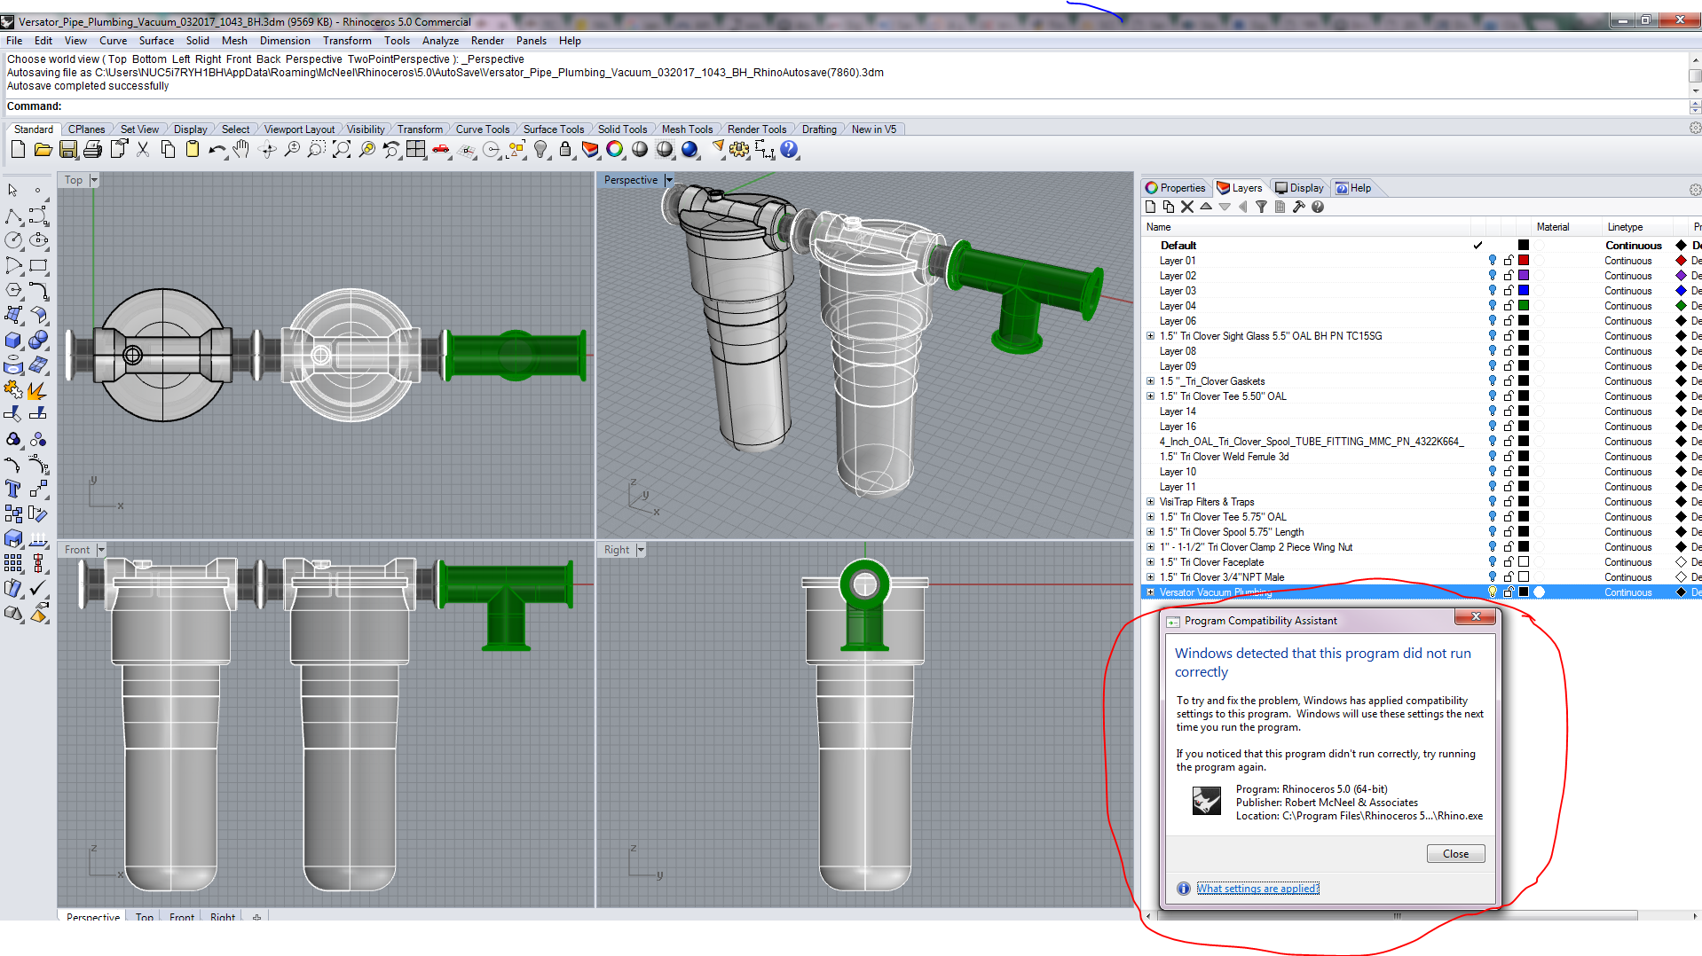1702x956 pixels.
Task: Switch to the Surface Tools toolbar tab
Action: pos(553,129)
